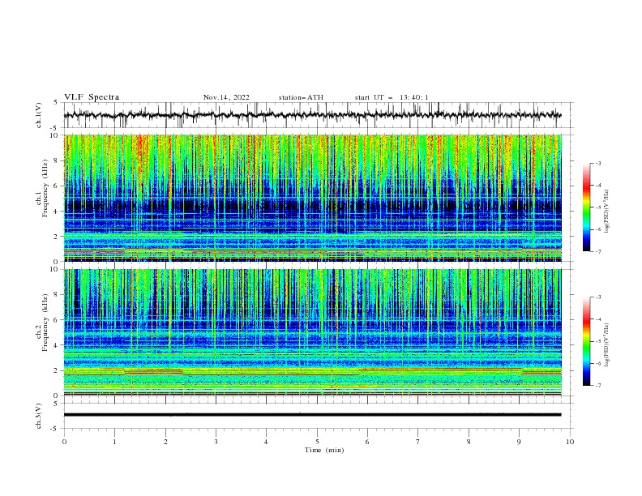Click the "-7" tick on lower color bar
The height and width of the screenshot is (496, 642).
coord(597,386)
